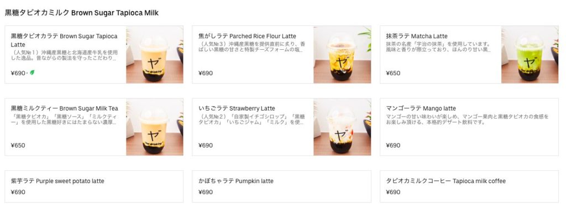Open Brown Sugar Tapioca Latte drink photo

click(x=155, y=55)
